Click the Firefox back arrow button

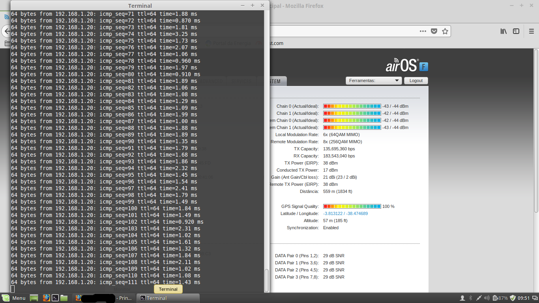coord(6,31)
